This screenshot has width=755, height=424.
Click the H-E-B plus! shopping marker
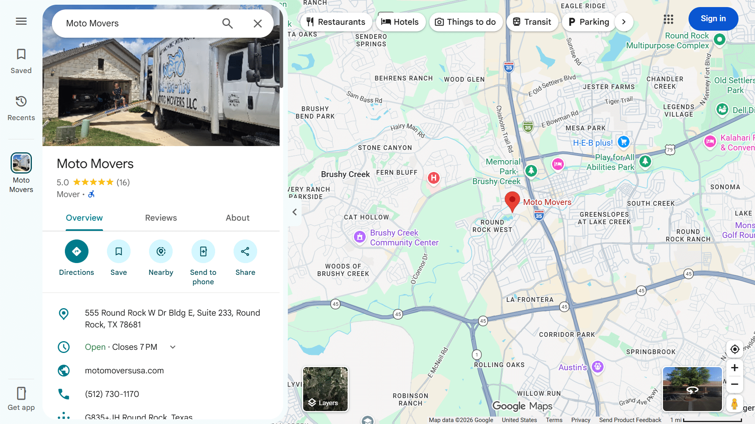[624, 142]
